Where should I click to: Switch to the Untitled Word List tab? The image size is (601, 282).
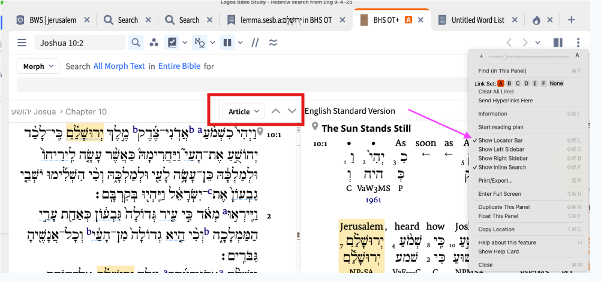pyautogui.click(x=477, y=20)
